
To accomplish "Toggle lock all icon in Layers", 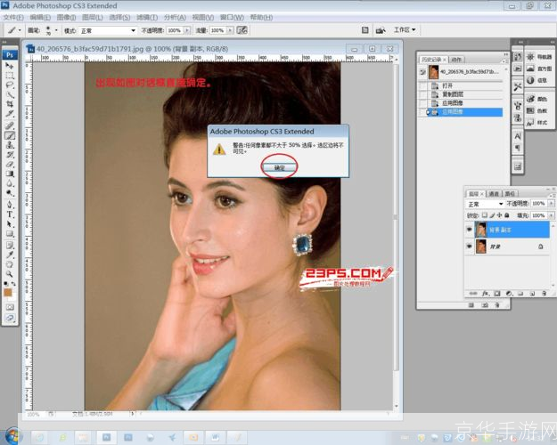I will coord(507,215).
